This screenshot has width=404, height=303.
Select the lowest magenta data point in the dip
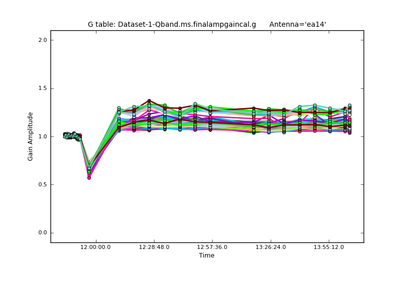tap(89, 178)
